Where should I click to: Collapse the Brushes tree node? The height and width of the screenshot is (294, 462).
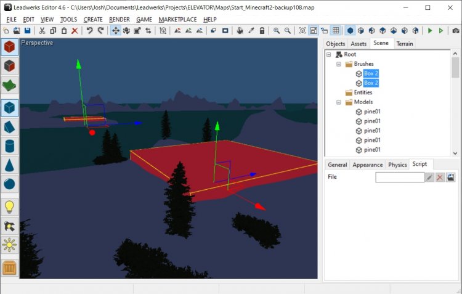(x=339, y=64)
